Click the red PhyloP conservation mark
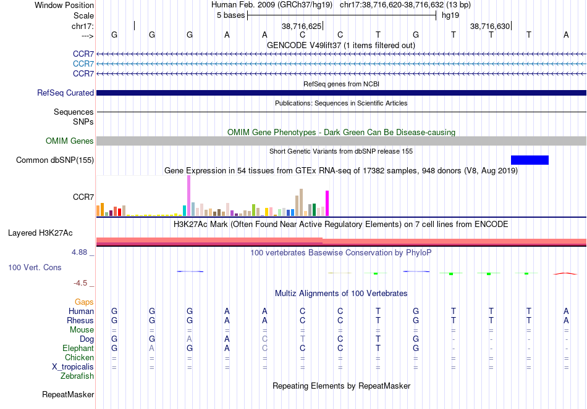 click(565, 274)
